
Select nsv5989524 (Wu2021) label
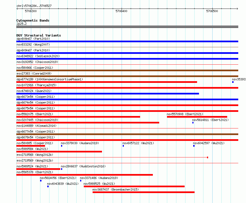pyautogui.click(x=32, y=166)
